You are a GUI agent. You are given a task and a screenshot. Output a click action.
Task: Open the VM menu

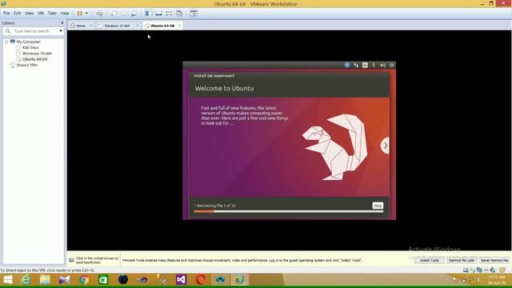[41, 14]
